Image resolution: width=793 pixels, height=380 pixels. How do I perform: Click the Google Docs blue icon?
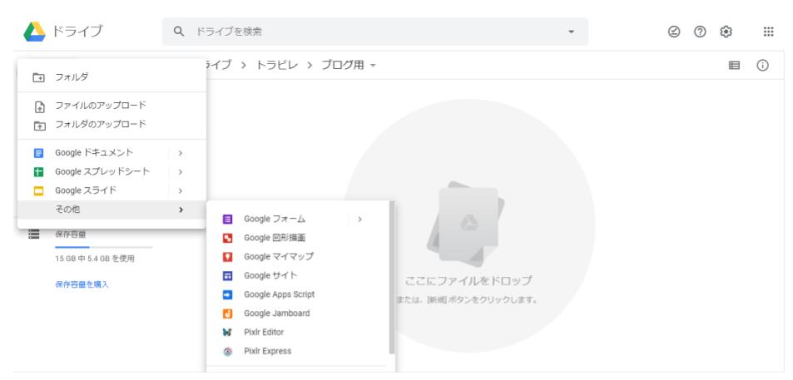click(39, 153)
